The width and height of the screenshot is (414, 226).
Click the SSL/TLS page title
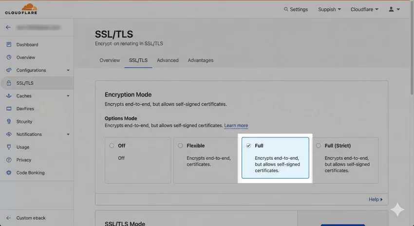(x=114, y=34)
